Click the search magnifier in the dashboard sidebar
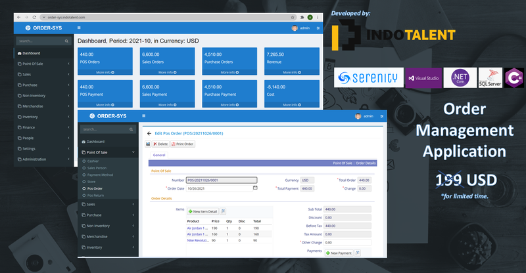 coord(66,41)
